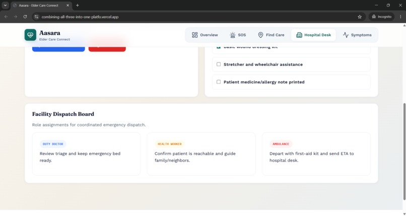Open the Overview tab

coord(205,35)
